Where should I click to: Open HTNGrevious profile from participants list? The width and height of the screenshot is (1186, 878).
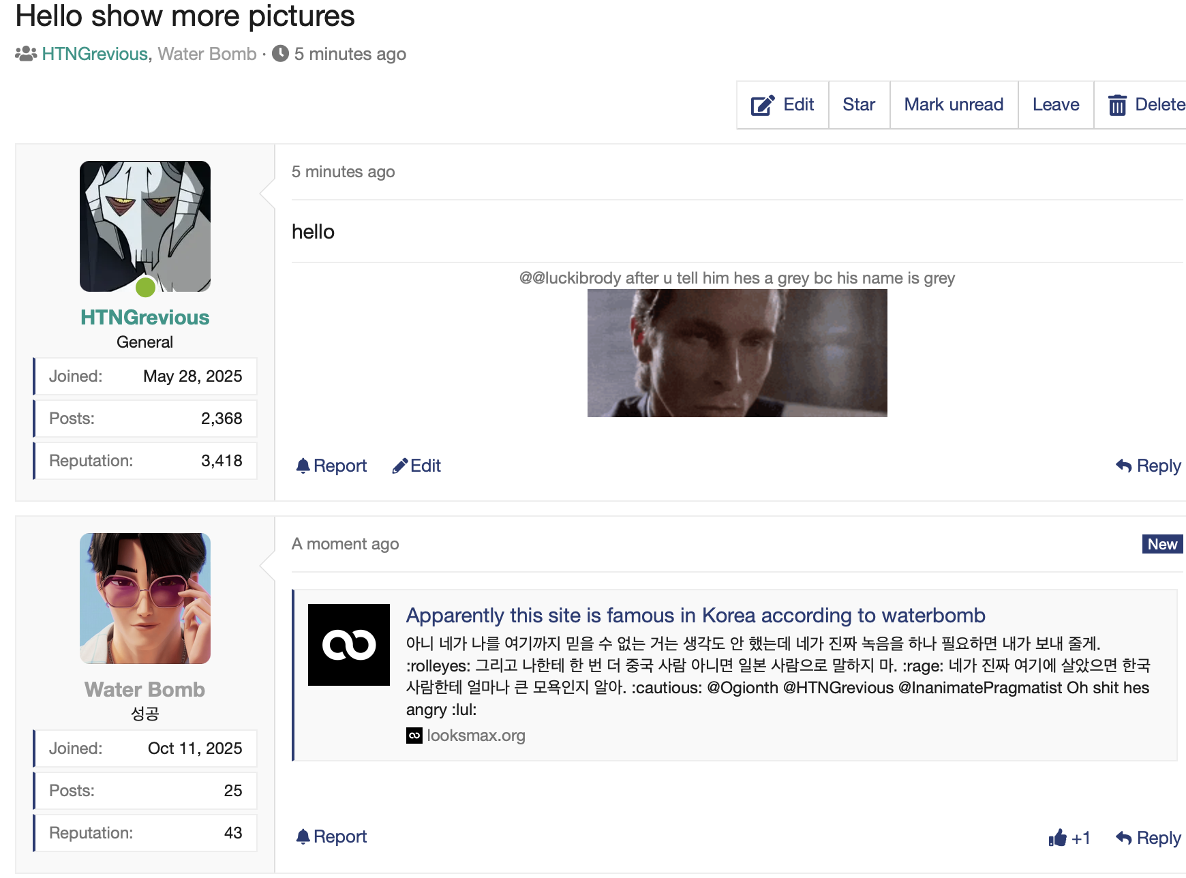point(95,54)
